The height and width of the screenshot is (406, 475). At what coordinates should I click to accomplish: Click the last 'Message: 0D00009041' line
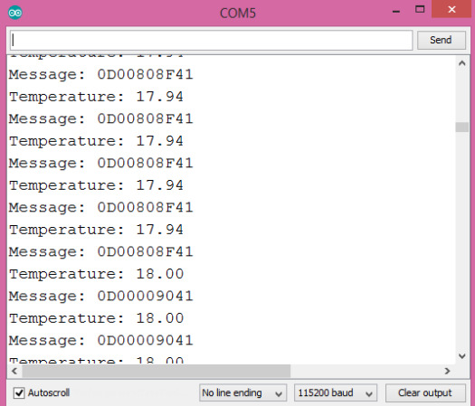point(100,340)
